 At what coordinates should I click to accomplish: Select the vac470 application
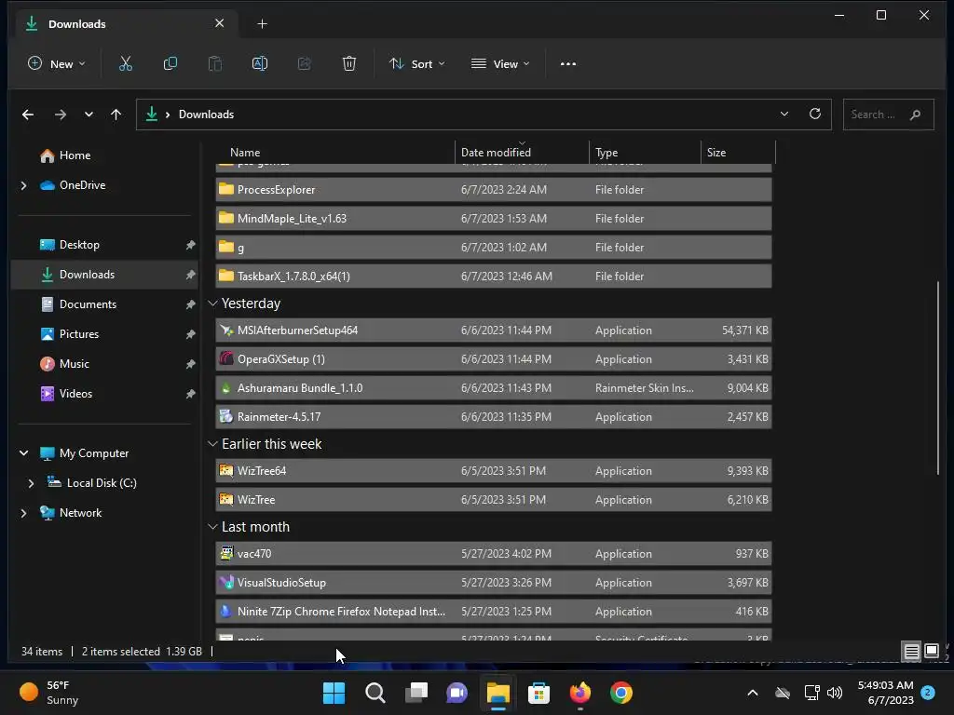[494, 554]
